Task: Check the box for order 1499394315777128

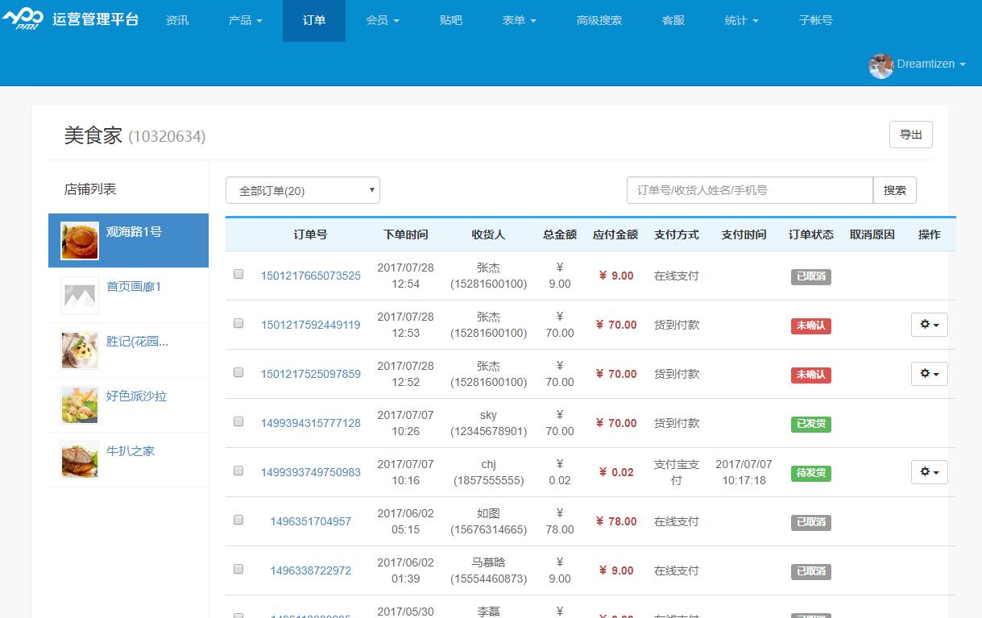Action: pos(238,421)
